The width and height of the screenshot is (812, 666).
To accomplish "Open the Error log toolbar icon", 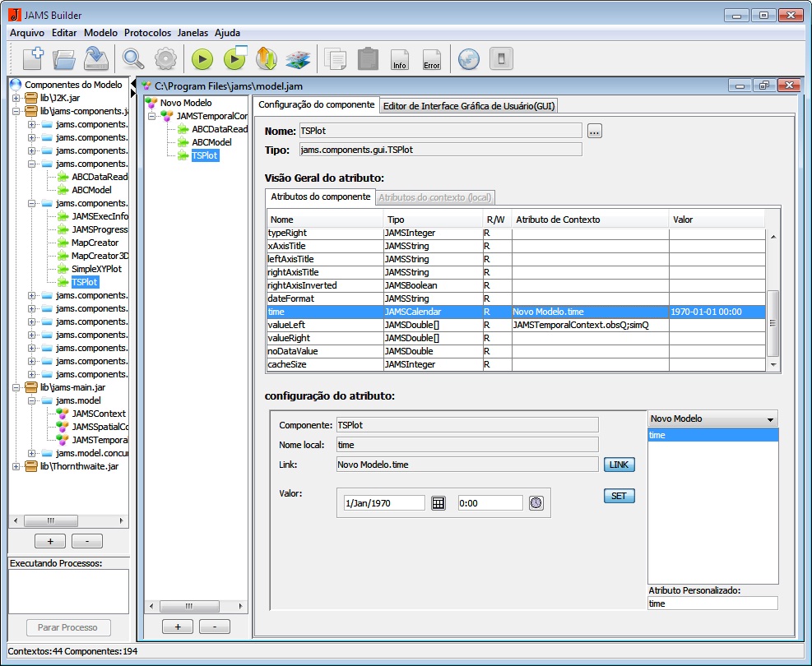I will point(431,58).
